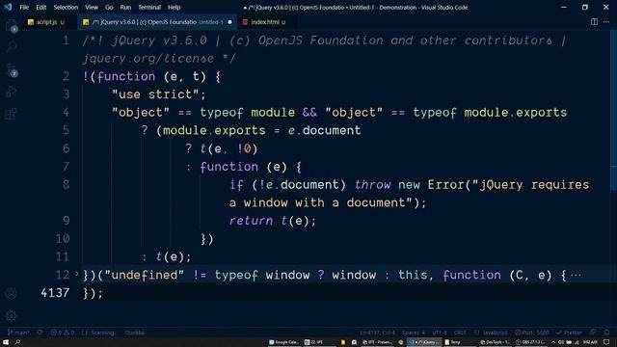617x347 pixels.
Task: Switch to the jQuery v3.6.0 Untitled-1 tab
Action: click(157, 22)
